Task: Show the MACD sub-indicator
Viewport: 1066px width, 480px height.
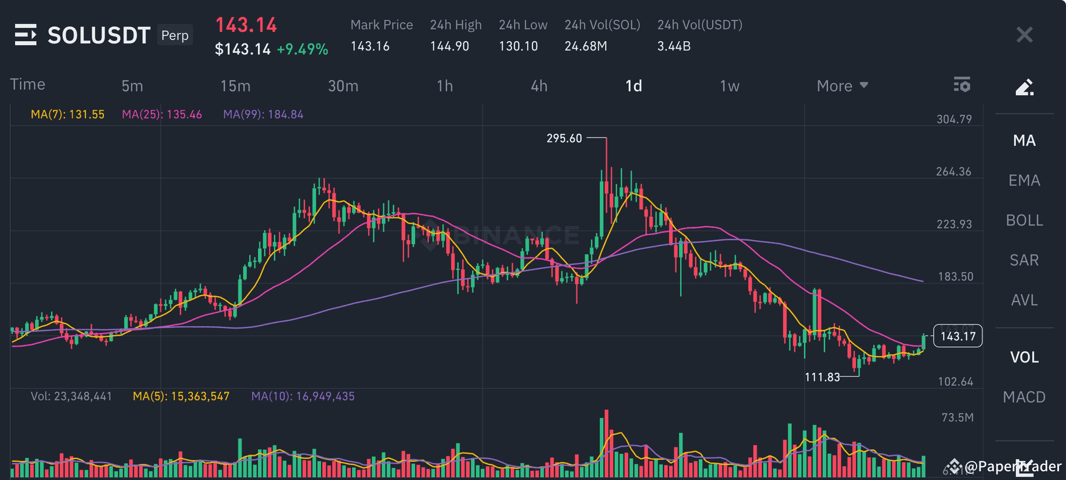Action: (1024, 397)
